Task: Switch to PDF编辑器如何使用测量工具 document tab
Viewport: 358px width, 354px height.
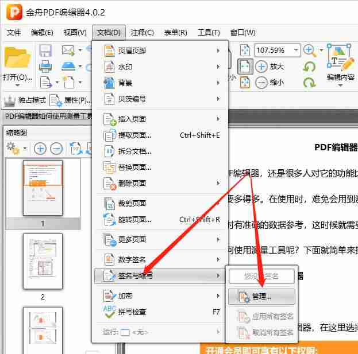Action: pos(48,116)
